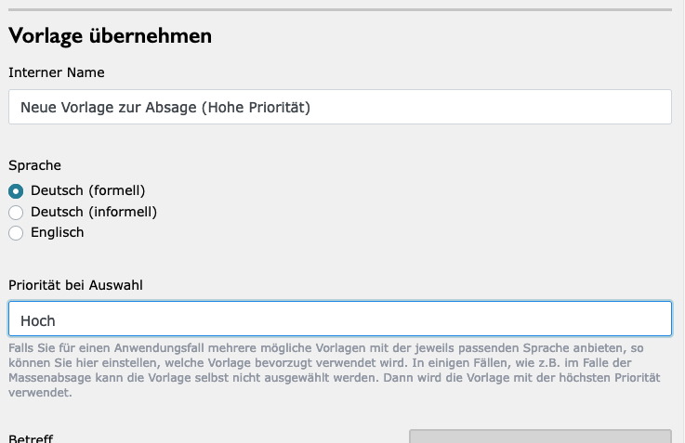
Task: Open the "Priorität bei Auswahl" dropdown
Action: [x=339, y=319]
